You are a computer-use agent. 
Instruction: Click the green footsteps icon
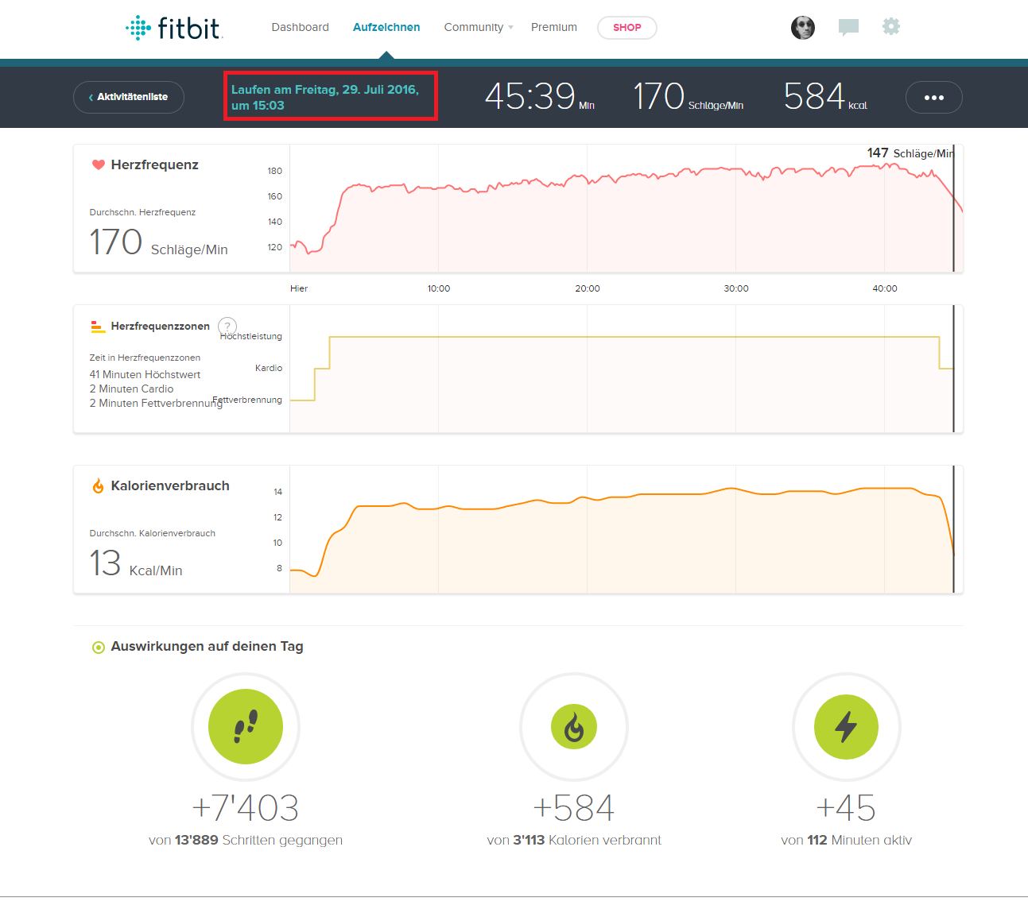(x=246, y=726)
